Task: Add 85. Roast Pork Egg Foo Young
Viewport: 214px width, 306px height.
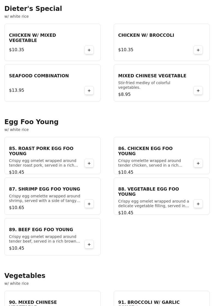Action: (x=89, y=163)
